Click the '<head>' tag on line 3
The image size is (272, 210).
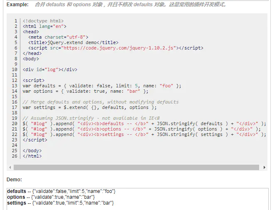(31, 32)
